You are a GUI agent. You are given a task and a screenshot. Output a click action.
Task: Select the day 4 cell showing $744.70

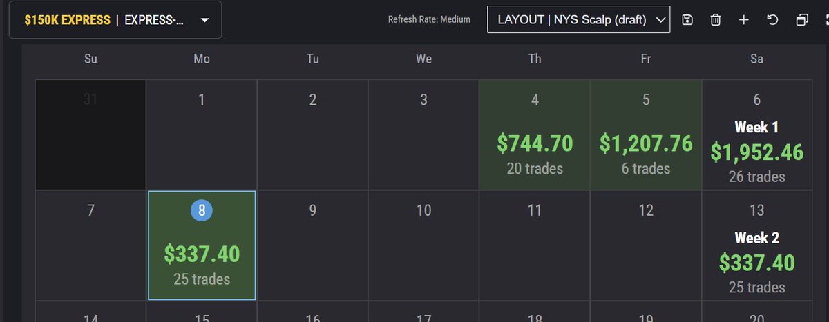point(535,134)
